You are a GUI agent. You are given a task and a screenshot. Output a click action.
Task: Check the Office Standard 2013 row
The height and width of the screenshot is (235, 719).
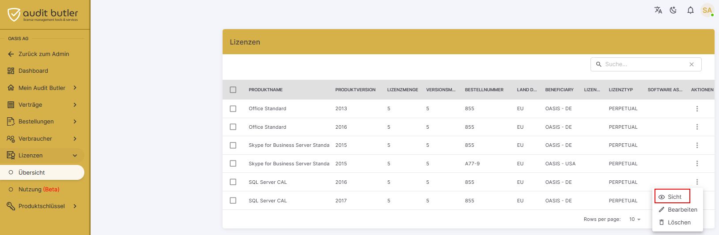click(233, 108)
